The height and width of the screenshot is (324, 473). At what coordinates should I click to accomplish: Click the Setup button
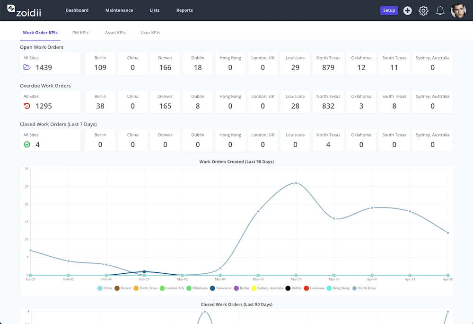coord(389,10)
